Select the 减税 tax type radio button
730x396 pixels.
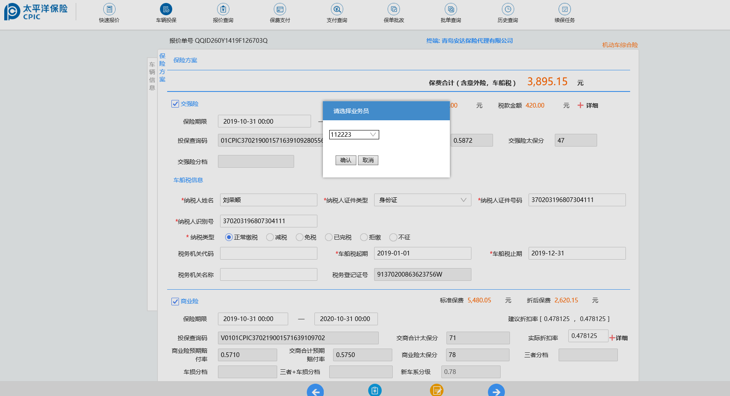270,237
